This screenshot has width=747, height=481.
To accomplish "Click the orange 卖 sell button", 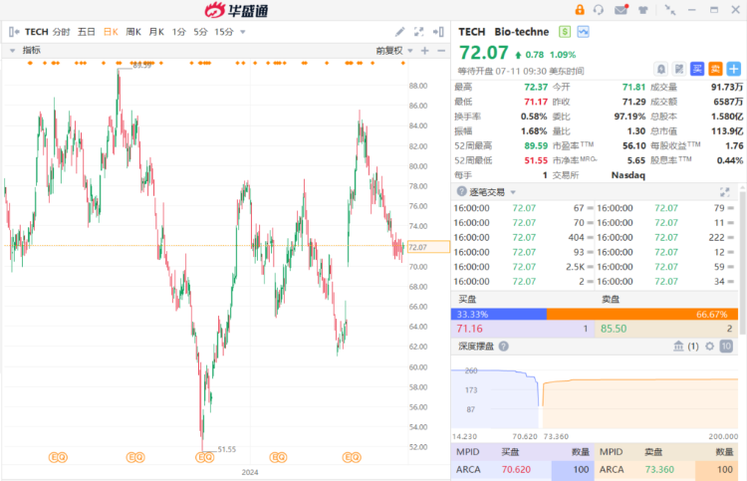I will (715, 69).
